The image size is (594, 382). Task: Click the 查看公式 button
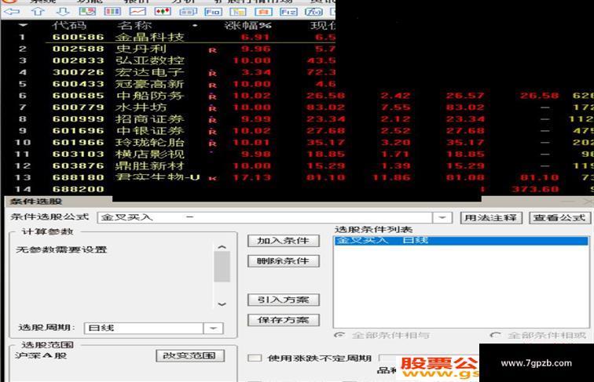[x=559, y=217]
